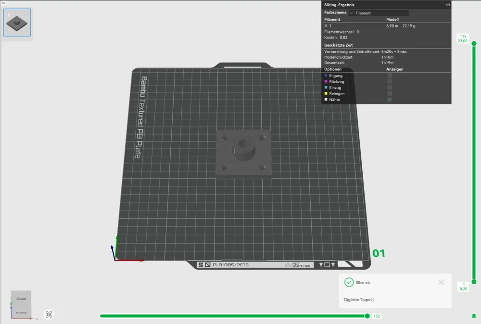Image resolution: width=481 pixels, height=324 pixels.
Task: Grab the top handle of the vertical layer slider
Action: point(474,44)
